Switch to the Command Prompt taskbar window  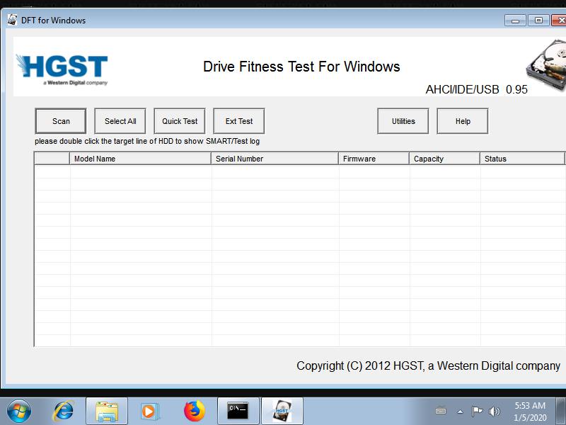coord(238,412)
